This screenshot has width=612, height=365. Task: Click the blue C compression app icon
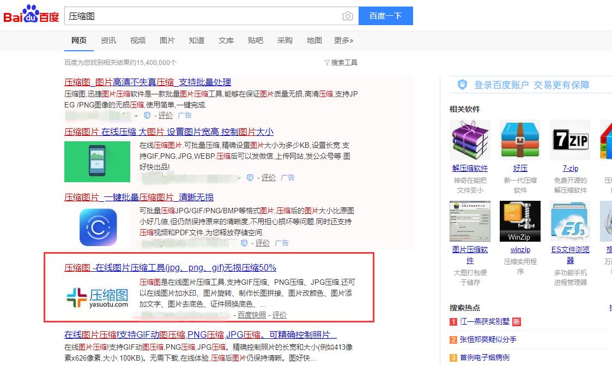(x=97, y=227)
